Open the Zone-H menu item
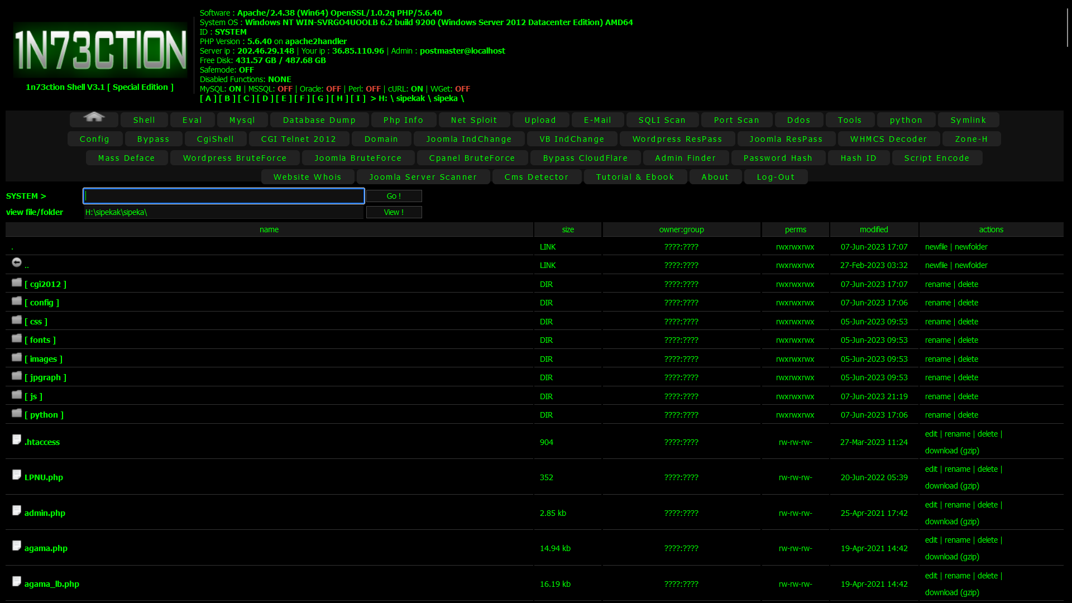This screenshot has width=1072, height=603. [x=971, y=139]
